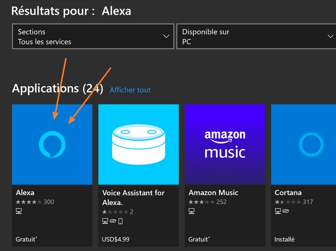This screenshot has width=336, height=251.
Task: Expand the Sections dropdown
Action: point(93,37)
